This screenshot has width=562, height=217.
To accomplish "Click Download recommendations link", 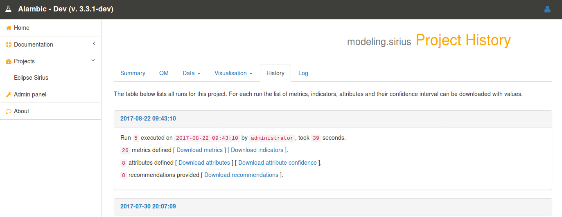I will point(241,175).
